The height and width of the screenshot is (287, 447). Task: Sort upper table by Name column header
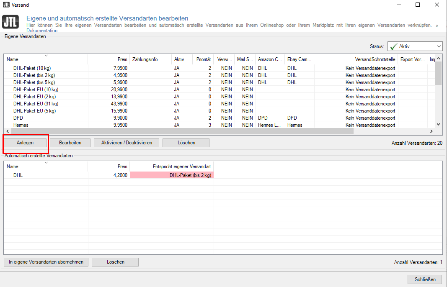46,59
